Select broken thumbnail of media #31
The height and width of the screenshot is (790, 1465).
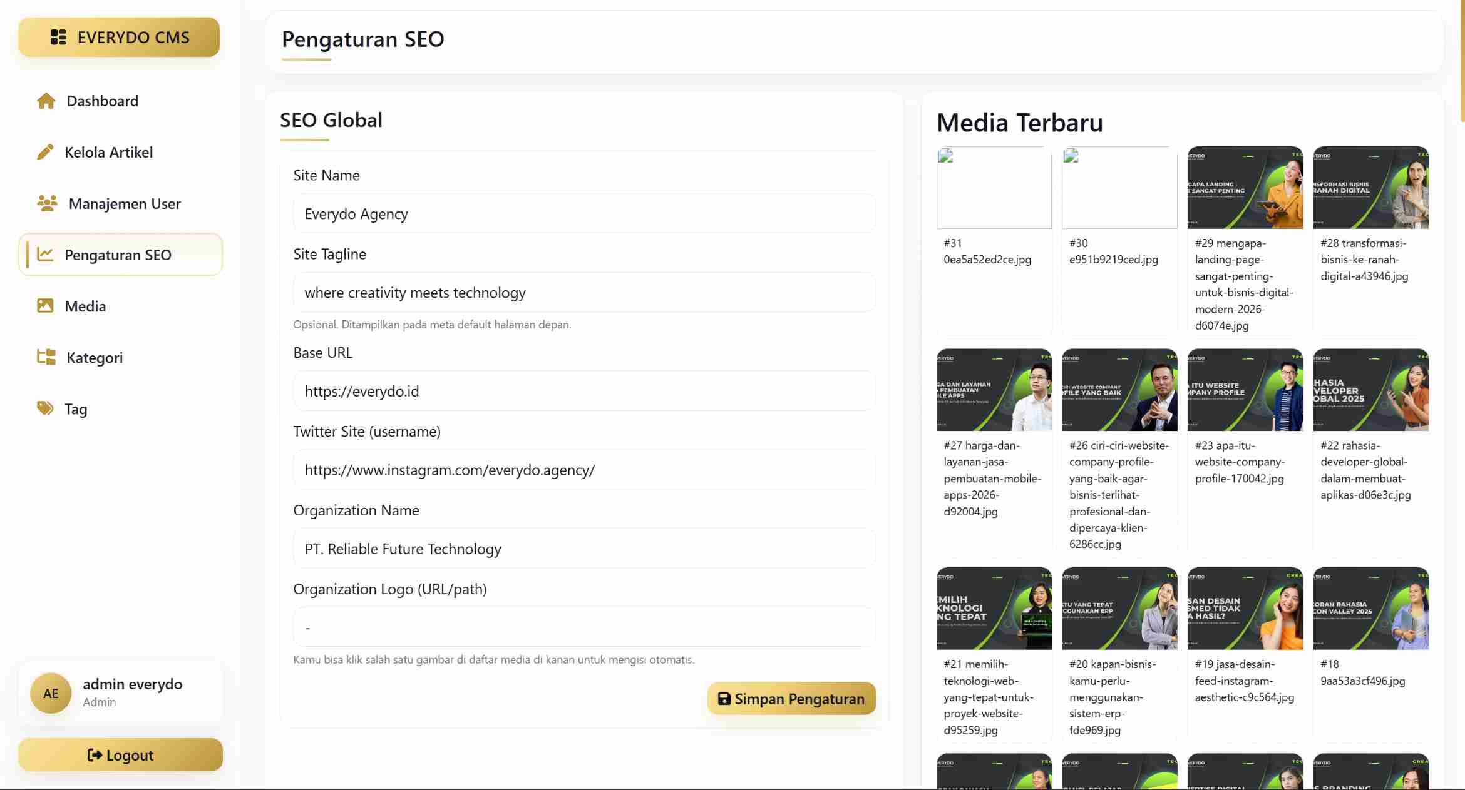(x=994, y=188)
